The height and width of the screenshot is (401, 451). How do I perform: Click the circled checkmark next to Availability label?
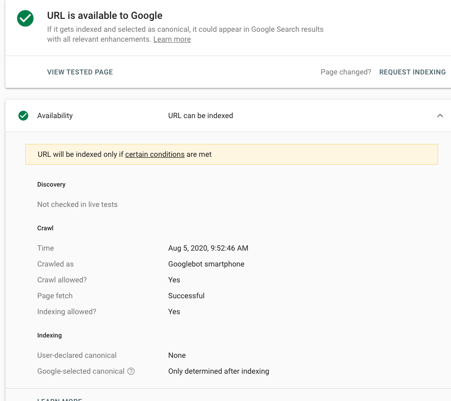(23, 116)
